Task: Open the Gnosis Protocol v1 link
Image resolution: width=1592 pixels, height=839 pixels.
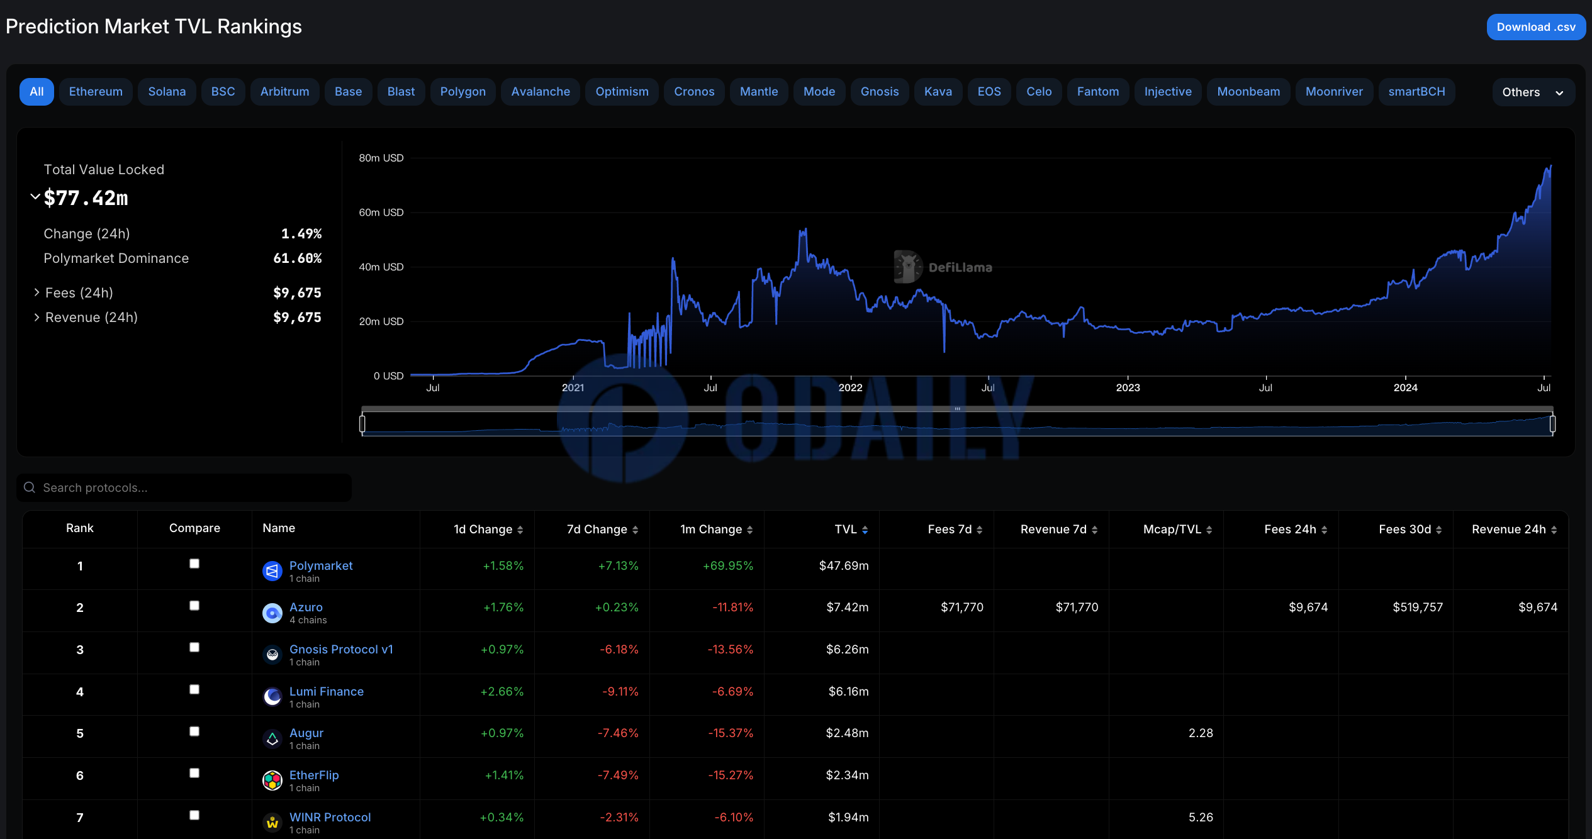Action: [x=341, y=649]
